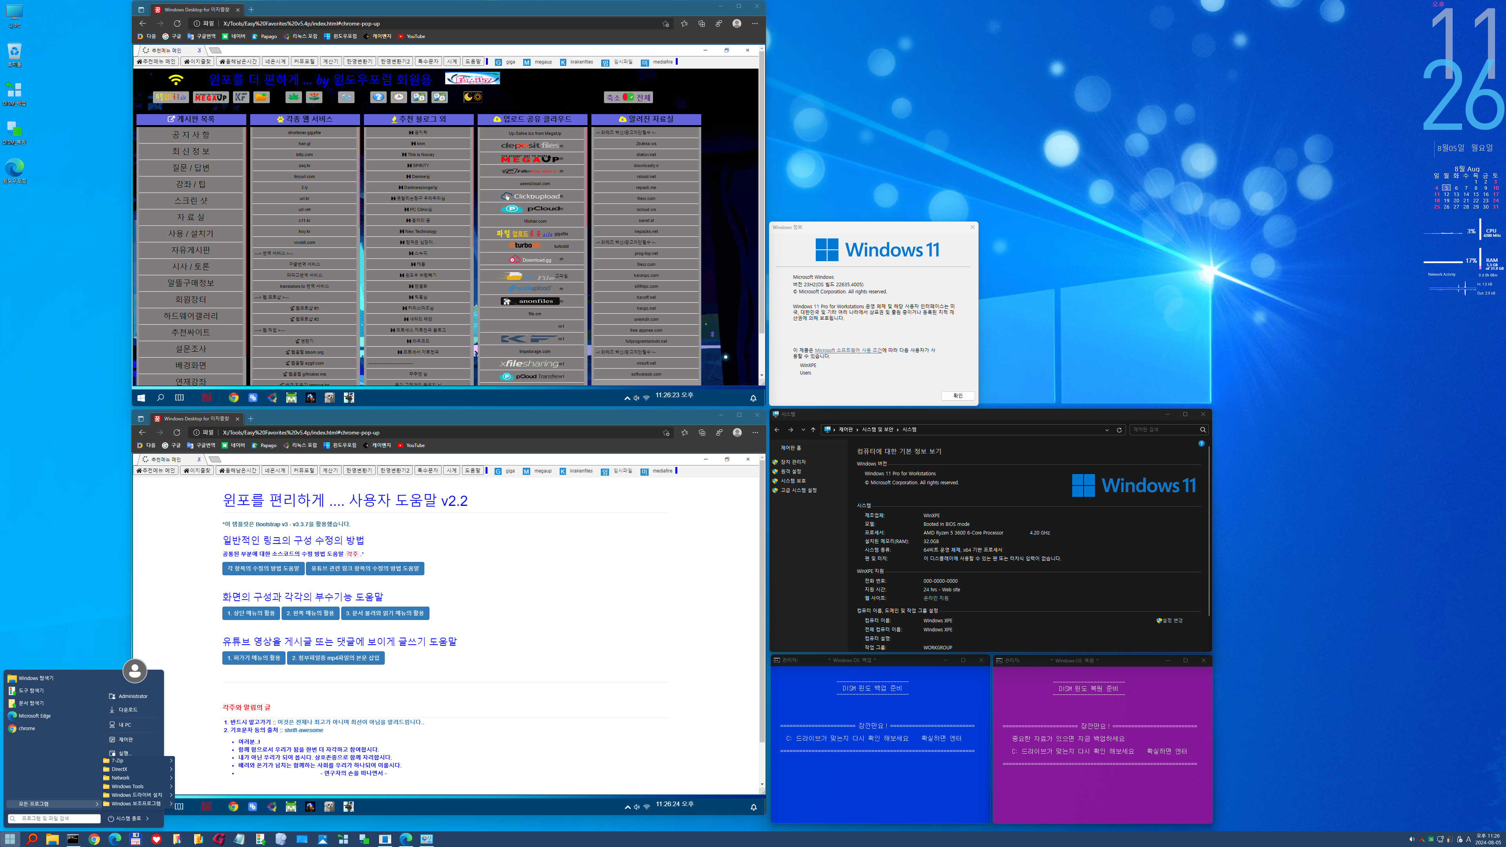The height and width of the screenshot is (847, 1506).
Task: Open 휴지통 recycle bin desktop icon
Action: (x=15, y=55)
